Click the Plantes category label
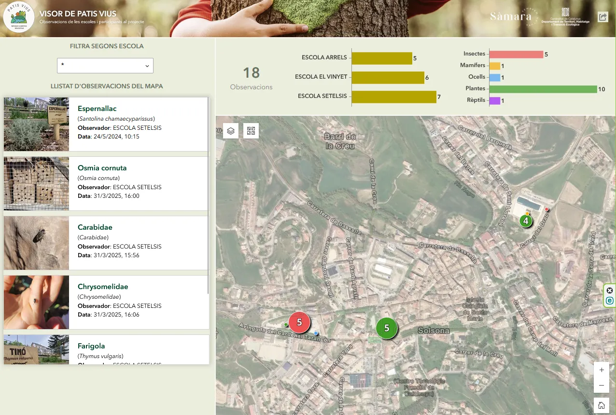The height and width of the screenshot is (415, 616). tap(476, 89)
